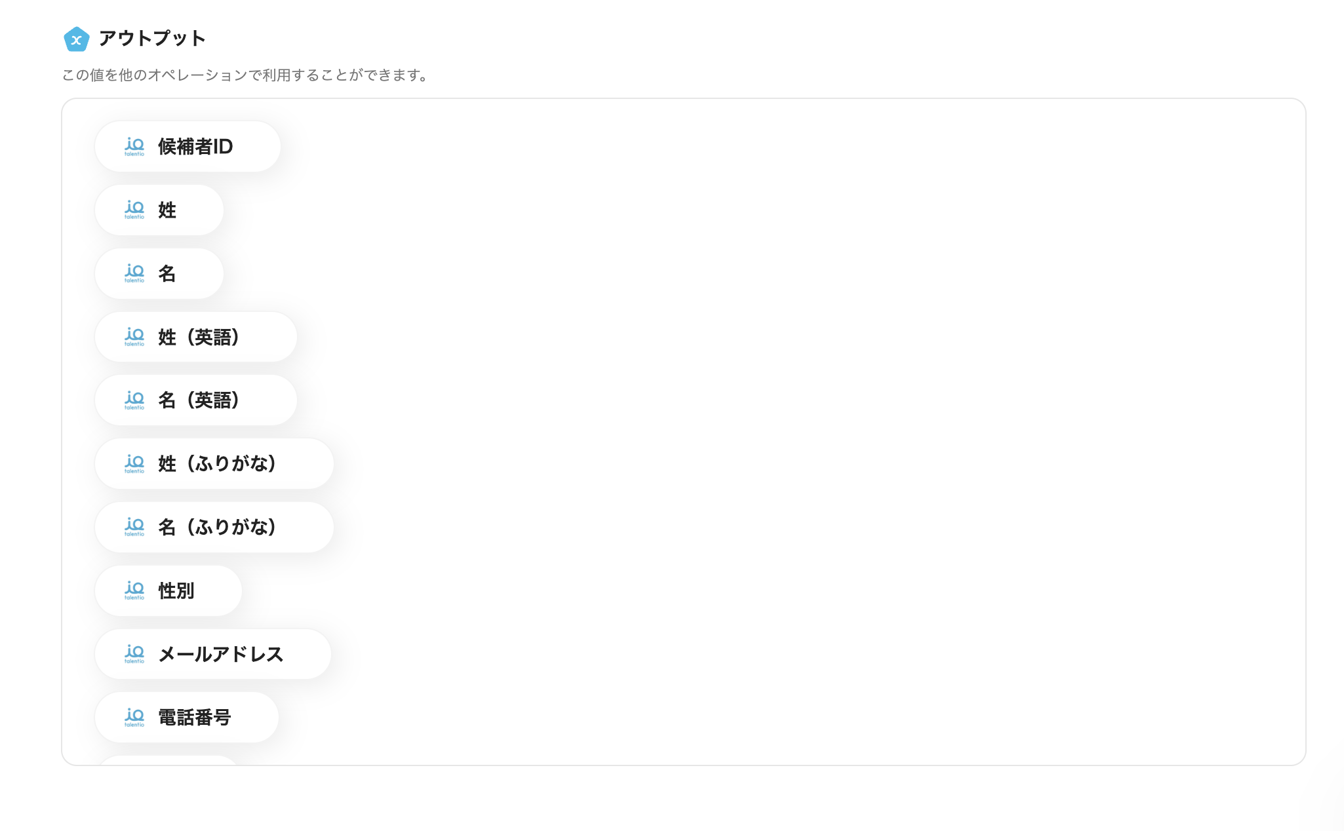Choose the 姓(ふりがな) output chip

point(214,463)
